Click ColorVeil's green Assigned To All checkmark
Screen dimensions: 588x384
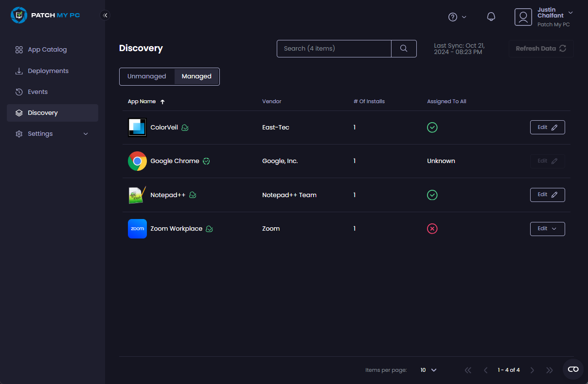(x=432, y=128)
